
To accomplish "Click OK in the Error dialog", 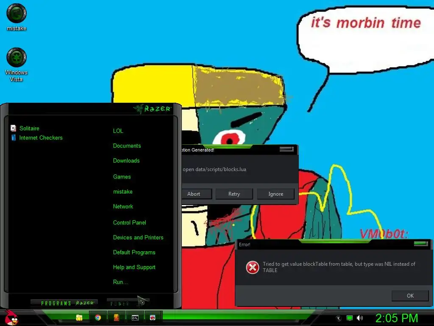I will (x=410, y=295).
